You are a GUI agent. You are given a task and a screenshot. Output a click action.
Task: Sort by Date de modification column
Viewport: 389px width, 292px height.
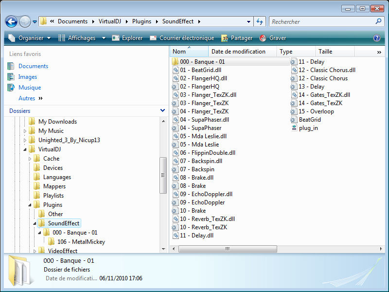point(238,52)
